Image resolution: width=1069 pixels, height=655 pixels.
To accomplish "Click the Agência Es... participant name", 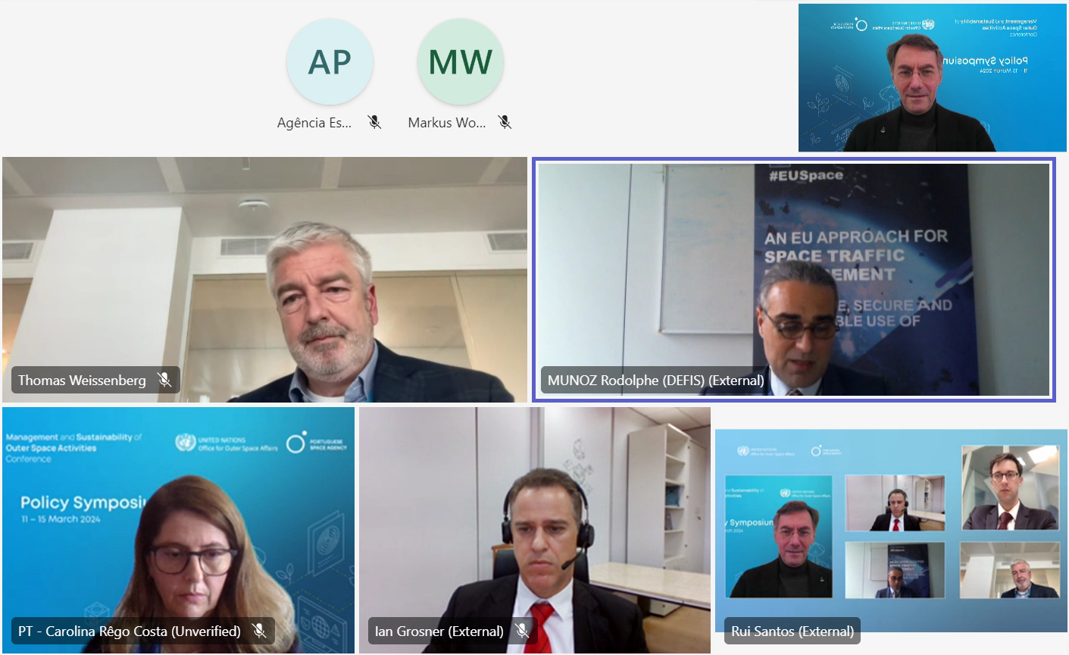I will pos(314,122).
